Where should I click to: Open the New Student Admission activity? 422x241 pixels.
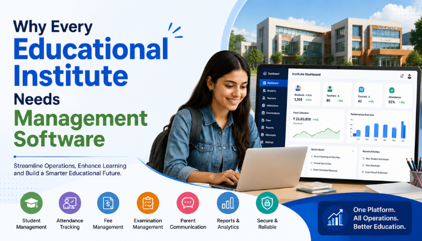[376, 159]
